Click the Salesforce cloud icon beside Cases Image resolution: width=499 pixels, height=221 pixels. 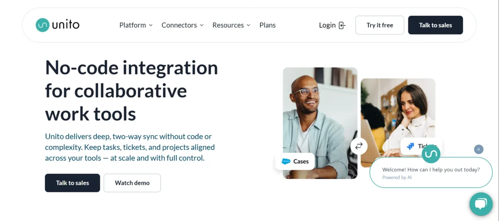(x=286, y=161)
